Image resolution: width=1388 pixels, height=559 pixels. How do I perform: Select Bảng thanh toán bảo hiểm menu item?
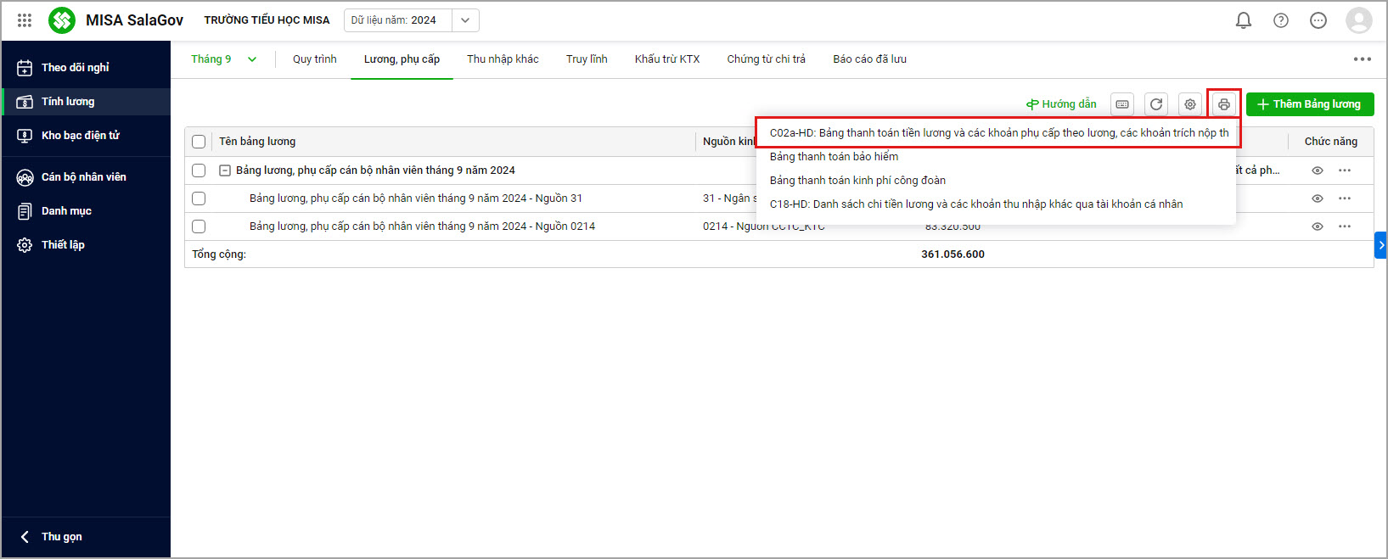834,157
